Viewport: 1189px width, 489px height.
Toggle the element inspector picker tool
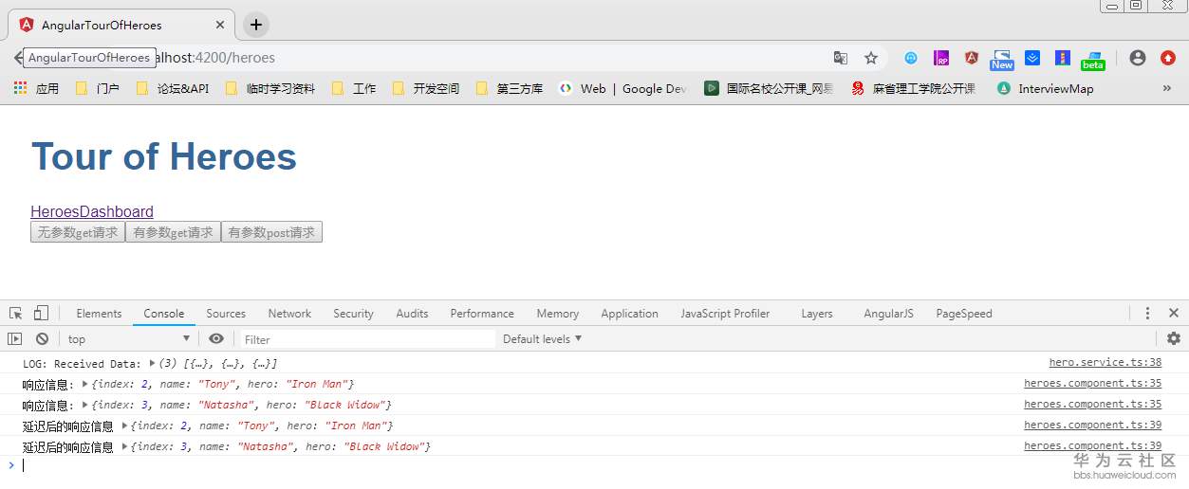click(x=16, y=313)
